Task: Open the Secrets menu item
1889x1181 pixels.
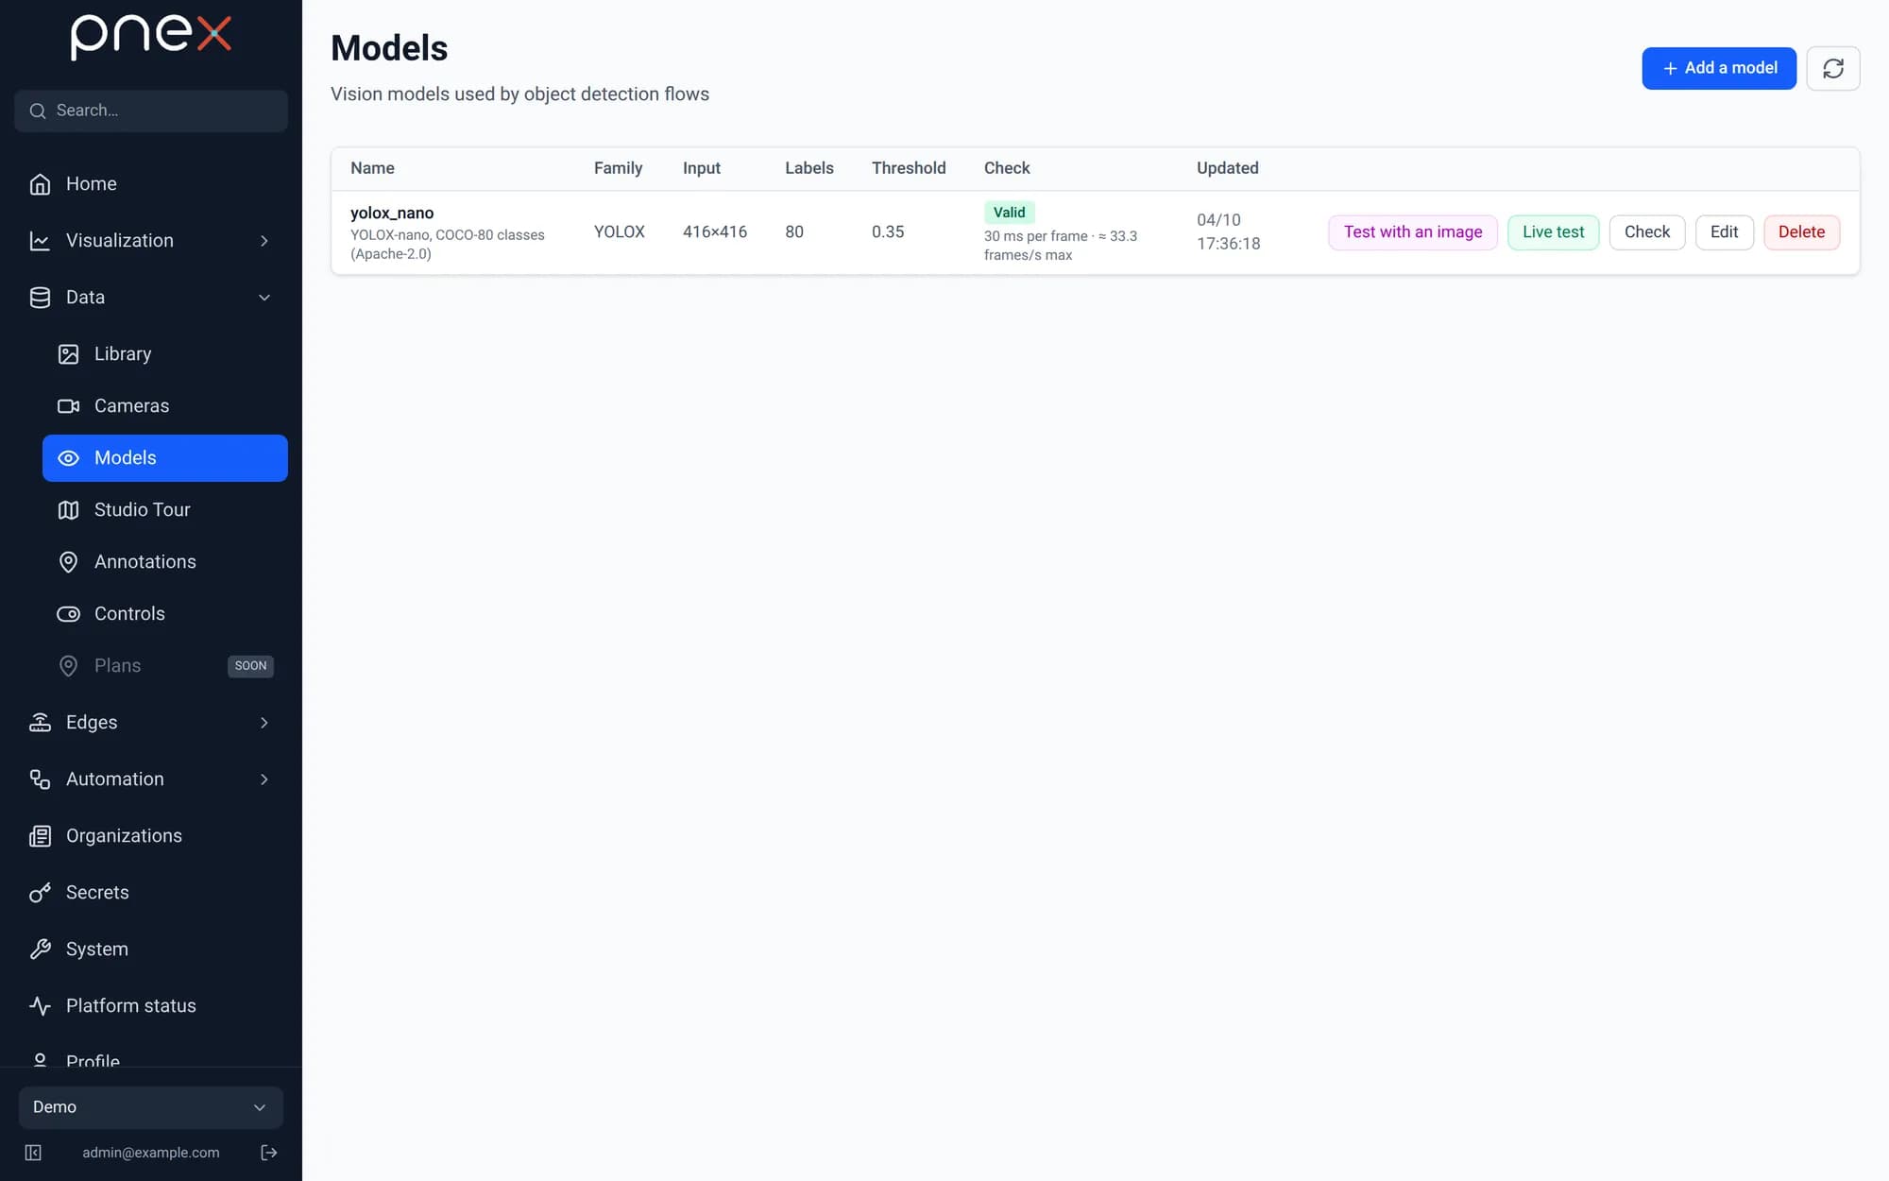Action: [x=151, y=893]
